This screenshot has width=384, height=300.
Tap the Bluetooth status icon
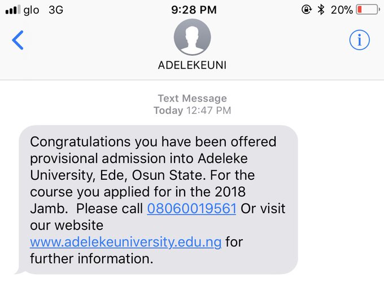click(x=321, y=10)
